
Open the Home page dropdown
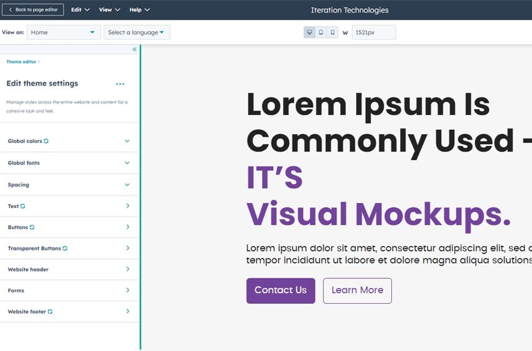coord(64,32)
